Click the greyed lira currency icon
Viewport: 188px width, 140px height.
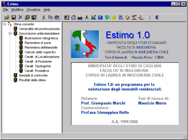150,17
